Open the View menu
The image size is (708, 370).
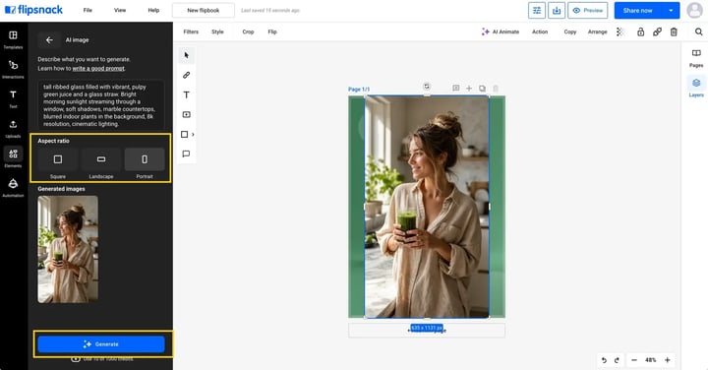(x=120, y=11)
